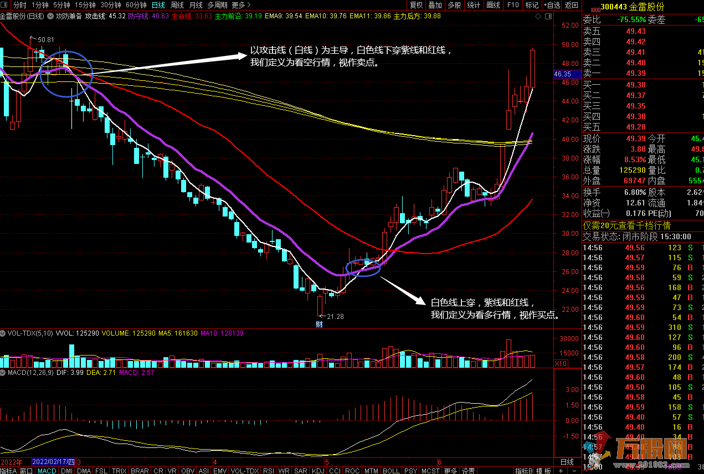Select the VOL-TDX indicator tab
This screenshot has width=704, height=474.
(244, 471)
